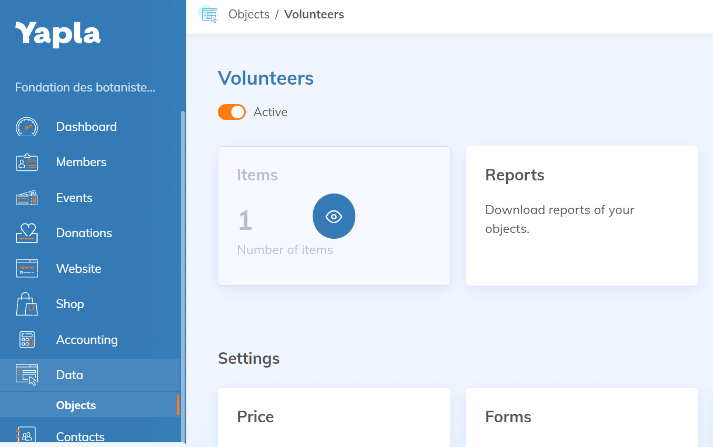Click the Shop bag icon
The height and width of the screenshot is (447, 713).
(x=27, y=304)
